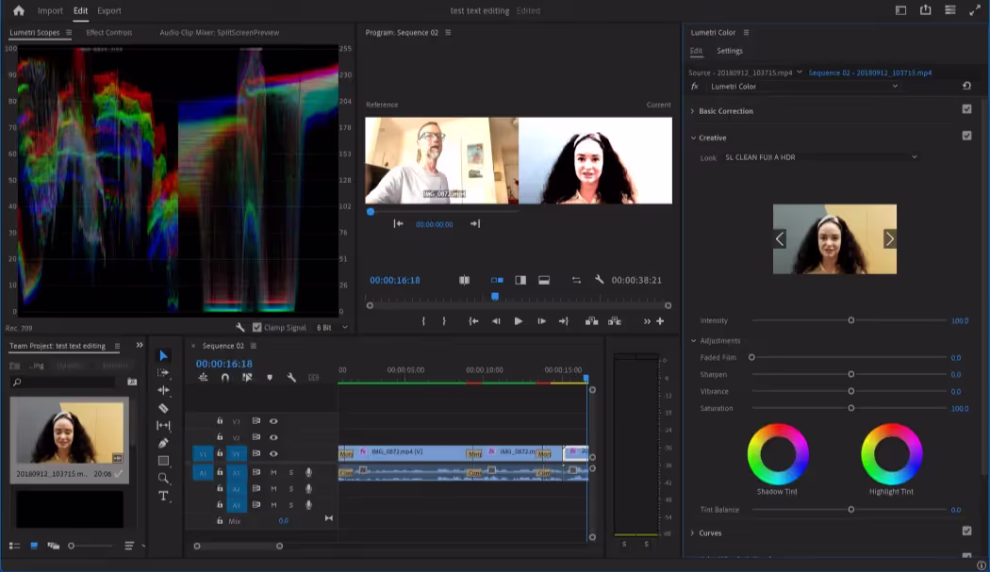The image size is (990, 572).
Task: Step forward one frame in program monitor
Action: click(541, 321)
